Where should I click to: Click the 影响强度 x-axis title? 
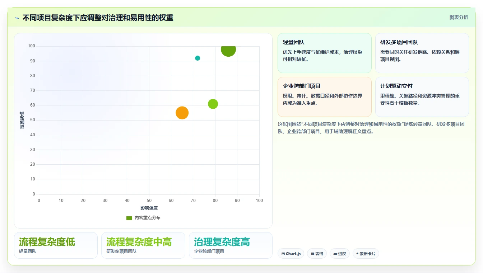[x=149, y=208]
